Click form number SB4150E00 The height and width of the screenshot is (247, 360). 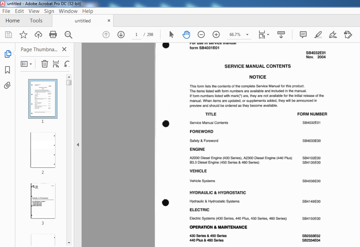[x=311, y=218]
